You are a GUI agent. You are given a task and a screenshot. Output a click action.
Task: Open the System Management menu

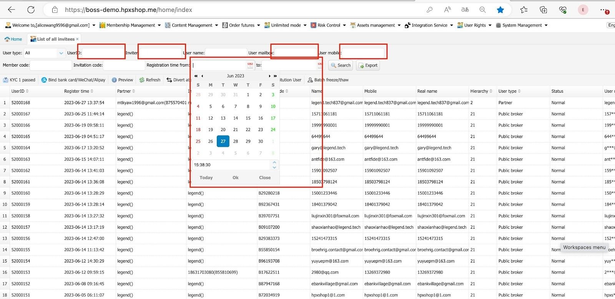522,25
